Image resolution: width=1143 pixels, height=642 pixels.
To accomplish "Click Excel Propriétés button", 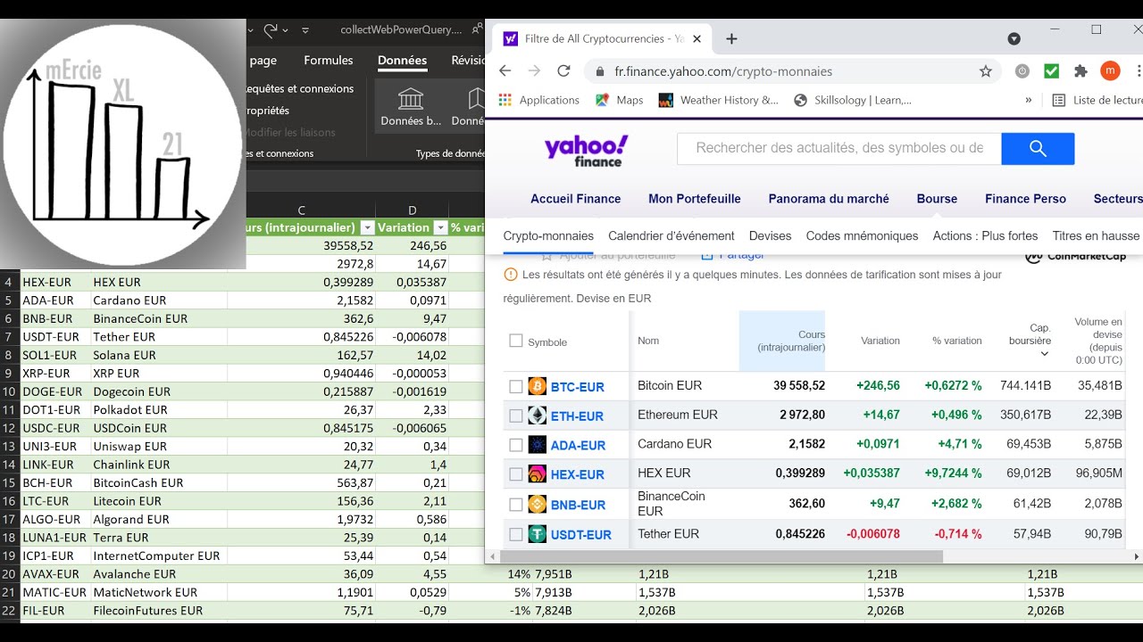I will (x=269, y=111).
